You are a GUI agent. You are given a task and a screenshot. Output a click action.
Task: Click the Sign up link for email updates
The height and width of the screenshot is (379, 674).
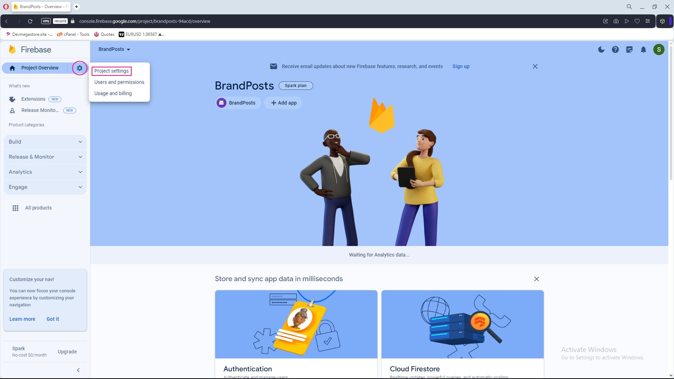461,66
